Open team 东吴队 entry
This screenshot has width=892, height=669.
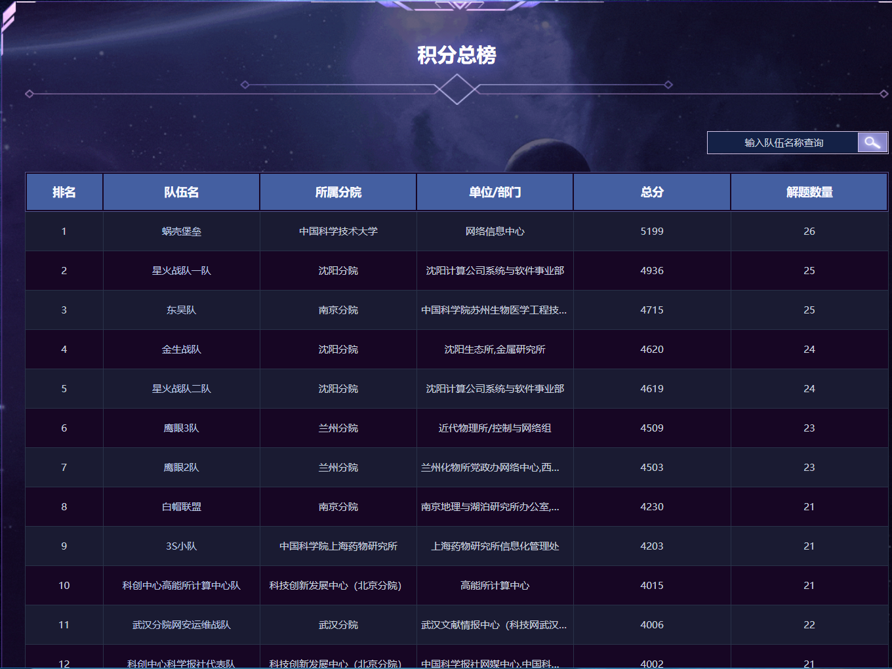pyautogui.click(x=182, y=310)
